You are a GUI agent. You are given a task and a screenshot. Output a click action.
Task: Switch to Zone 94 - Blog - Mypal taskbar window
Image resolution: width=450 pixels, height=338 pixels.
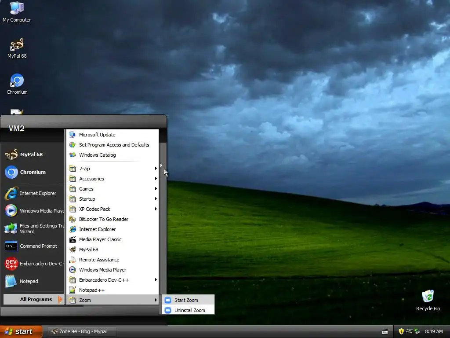(x=81, y=332)
